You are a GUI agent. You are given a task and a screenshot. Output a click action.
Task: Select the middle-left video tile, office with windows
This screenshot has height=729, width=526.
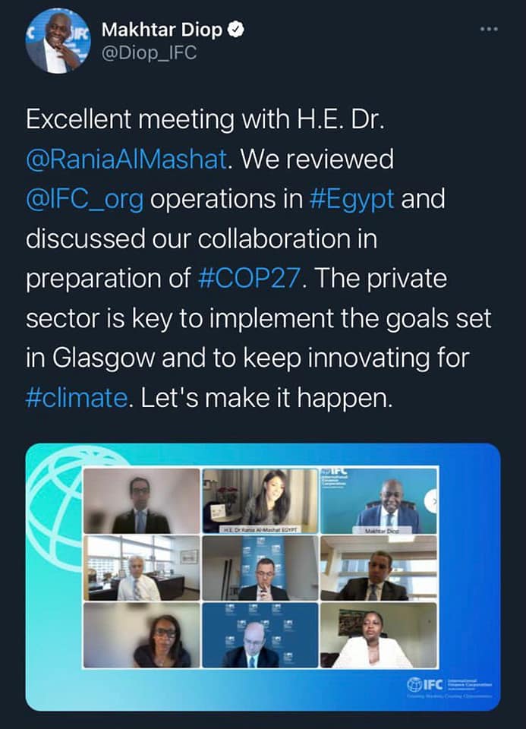pyautogui.click(x=142, y=568)
